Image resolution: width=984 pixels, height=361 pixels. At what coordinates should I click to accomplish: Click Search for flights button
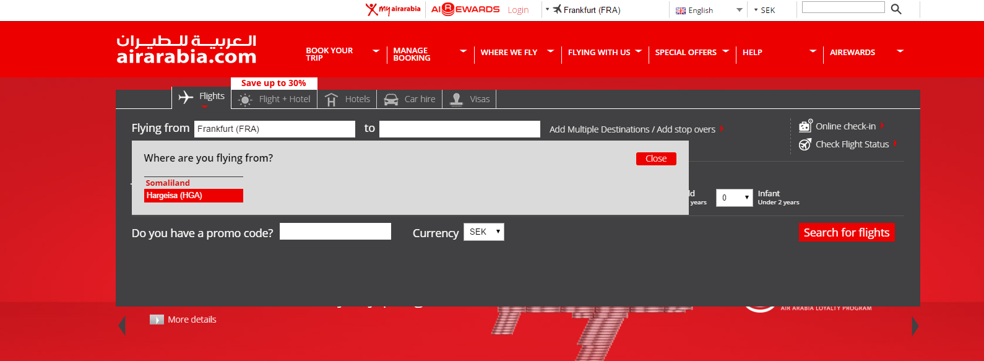coord(847,232)
